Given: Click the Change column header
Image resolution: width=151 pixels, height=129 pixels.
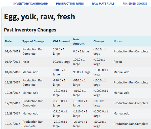Looking at the screenshot, I should 99,41.
